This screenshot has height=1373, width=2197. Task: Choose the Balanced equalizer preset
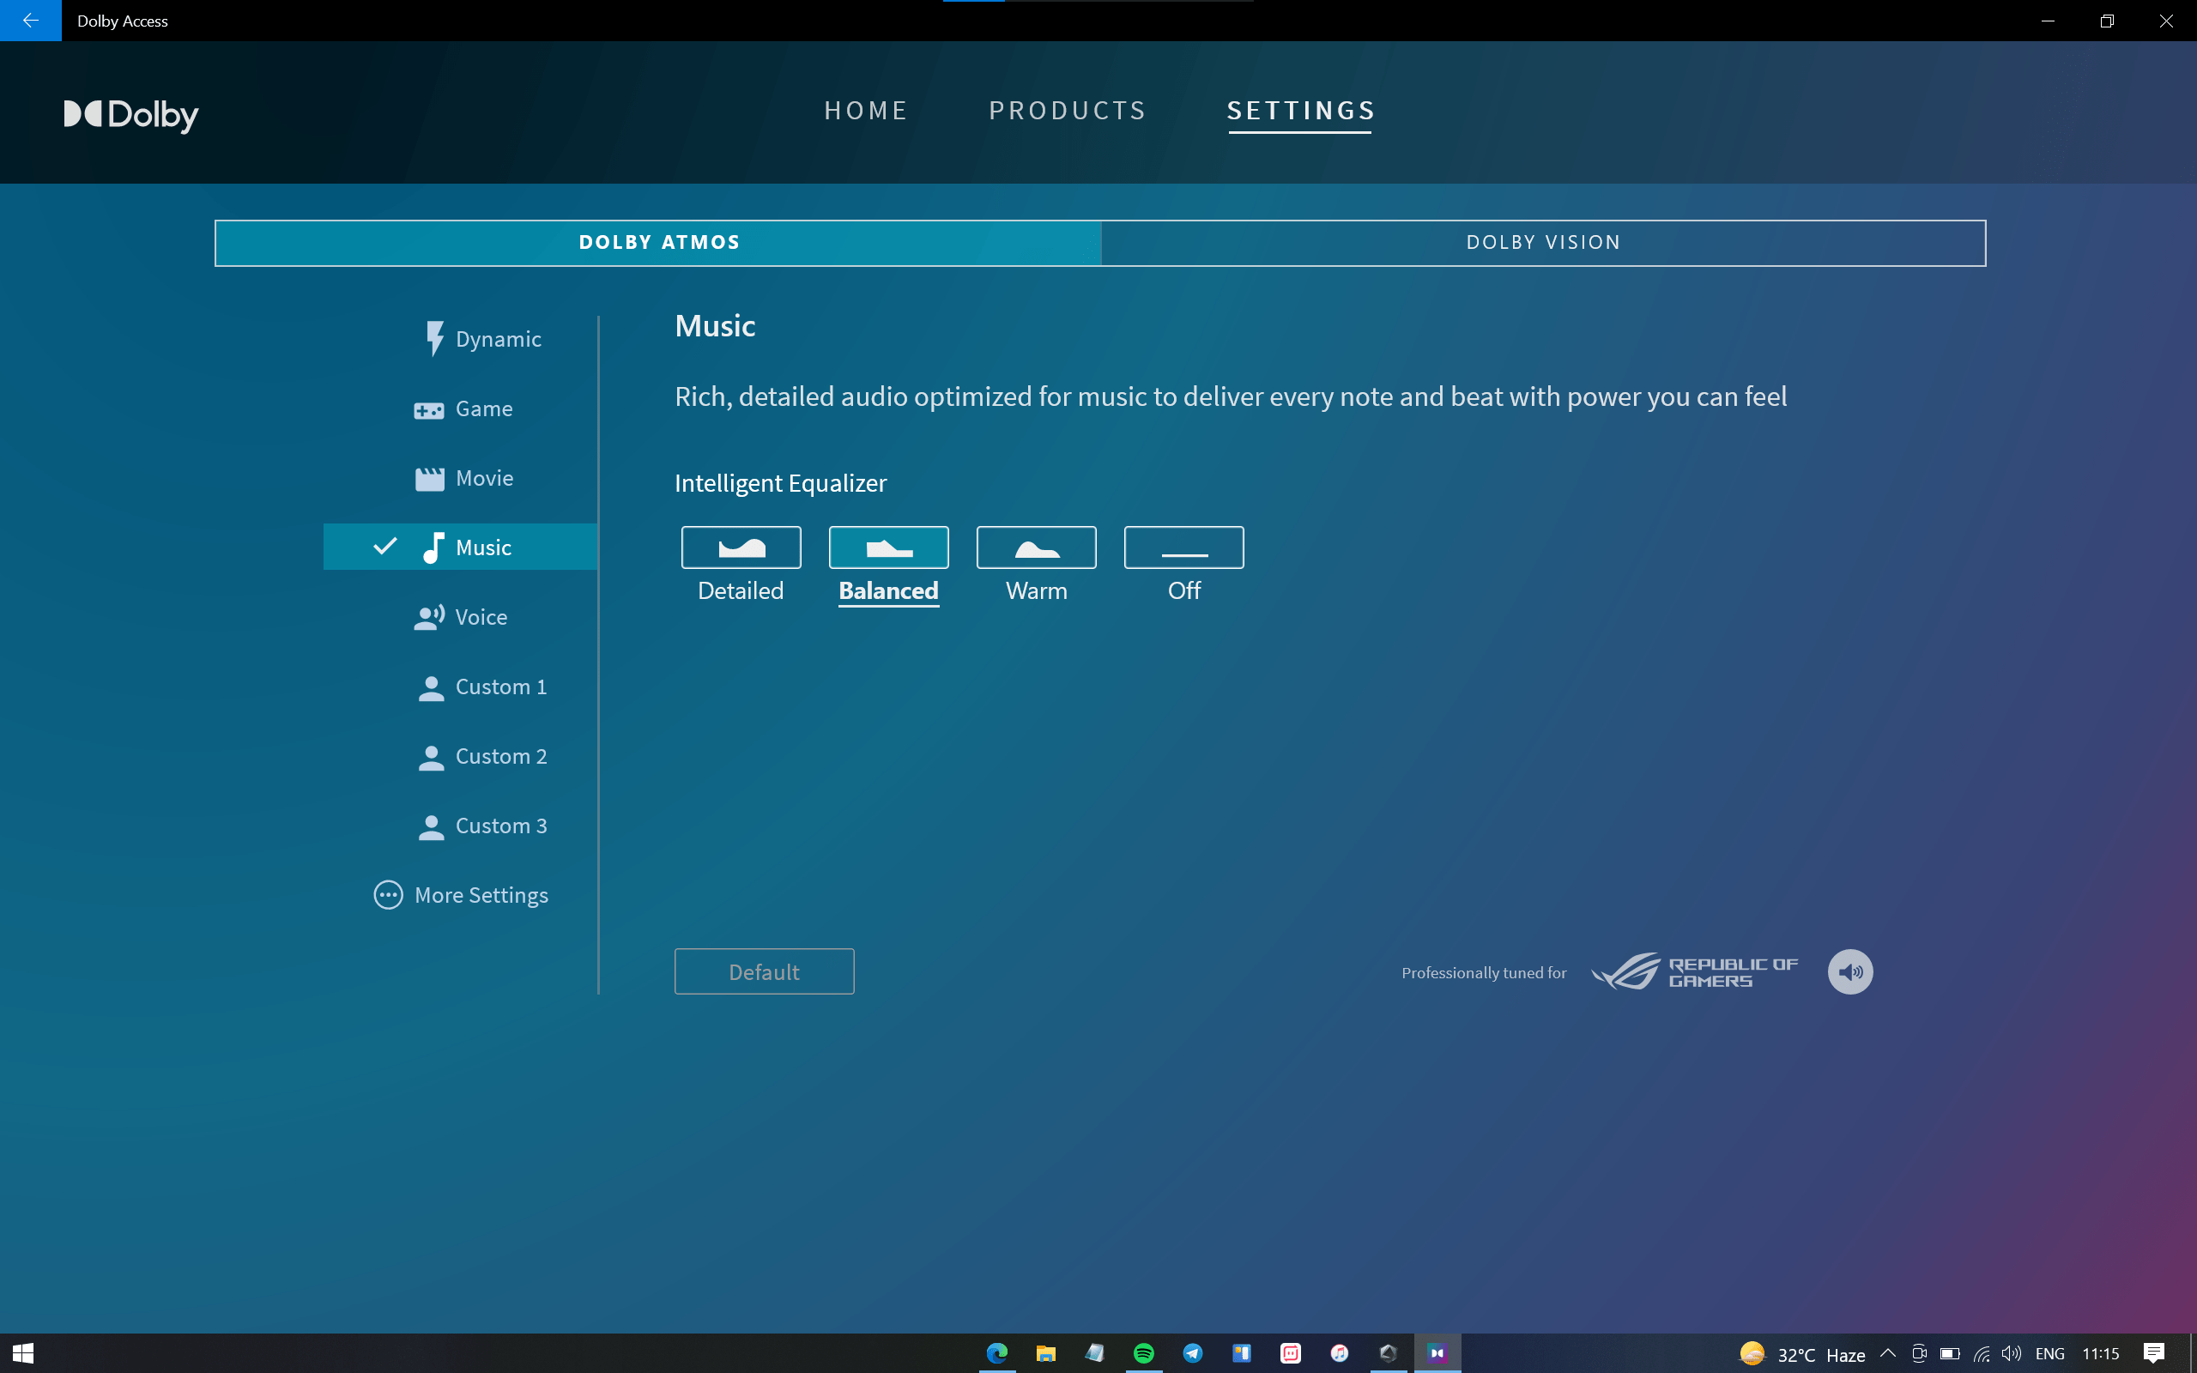coord(888,548)
